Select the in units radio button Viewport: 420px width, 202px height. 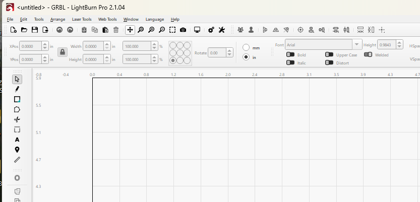246,57
